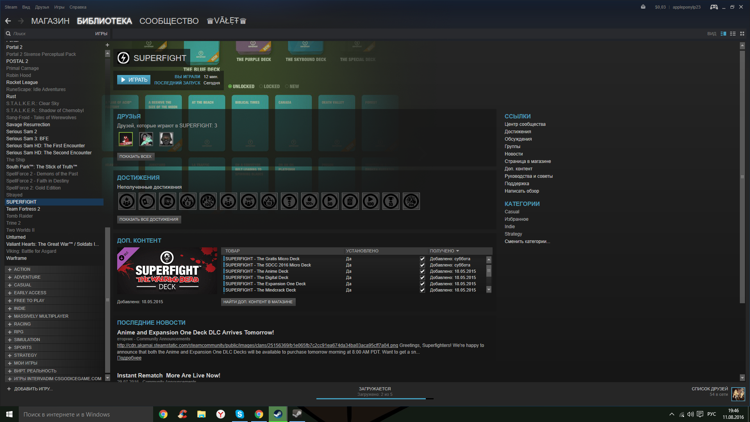Select the second unearned achievement icon

point(147,202)
